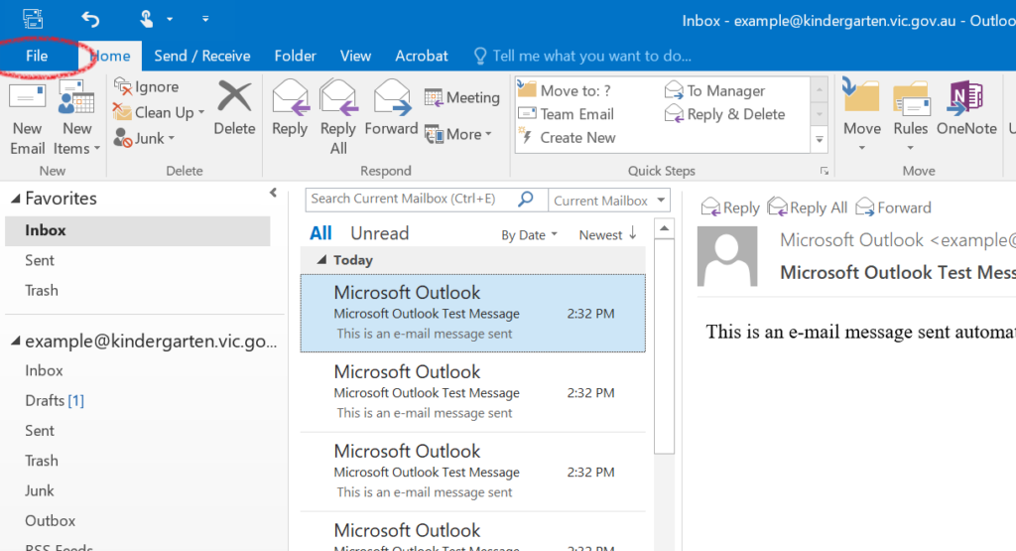This screenshot has height=551, width=1016.
Task: Select the Team Email quick step
Action: coord(567,114)
